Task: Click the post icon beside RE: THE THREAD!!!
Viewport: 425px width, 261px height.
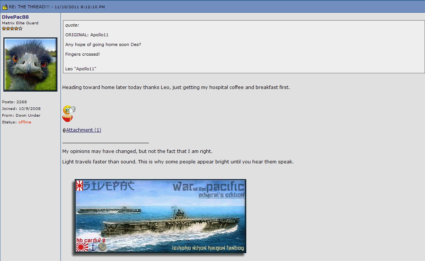Action: pyautogui.click(x=4, y=7)
